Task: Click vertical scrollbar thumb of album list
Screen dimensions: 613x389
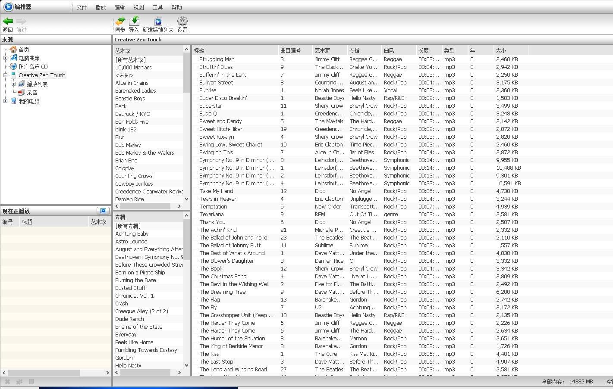Action: pos(187,240)
